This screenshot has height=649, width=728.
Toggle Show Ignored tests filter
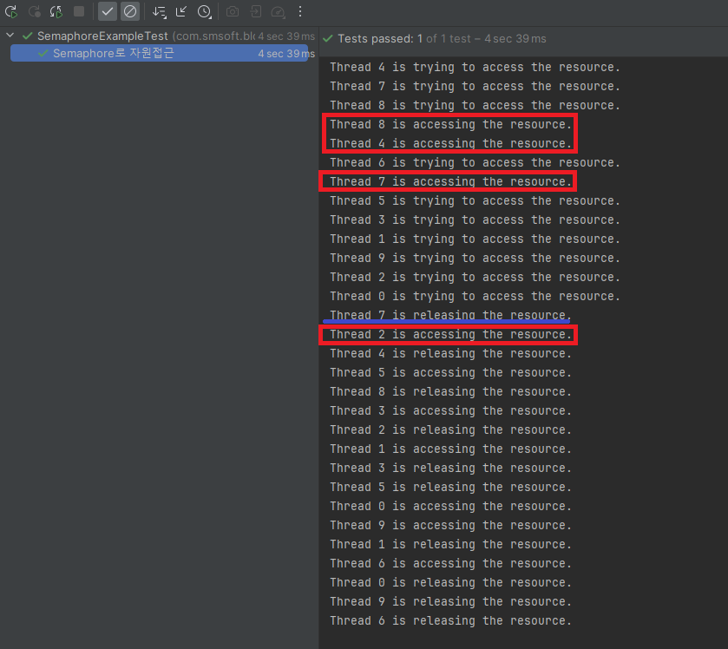pos(130,11)
